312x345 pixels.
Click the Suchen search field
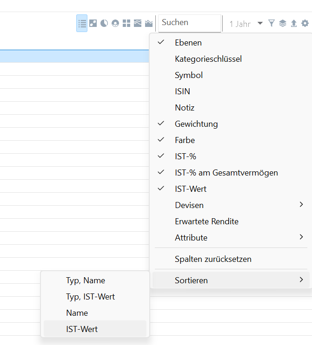(189, 23)
